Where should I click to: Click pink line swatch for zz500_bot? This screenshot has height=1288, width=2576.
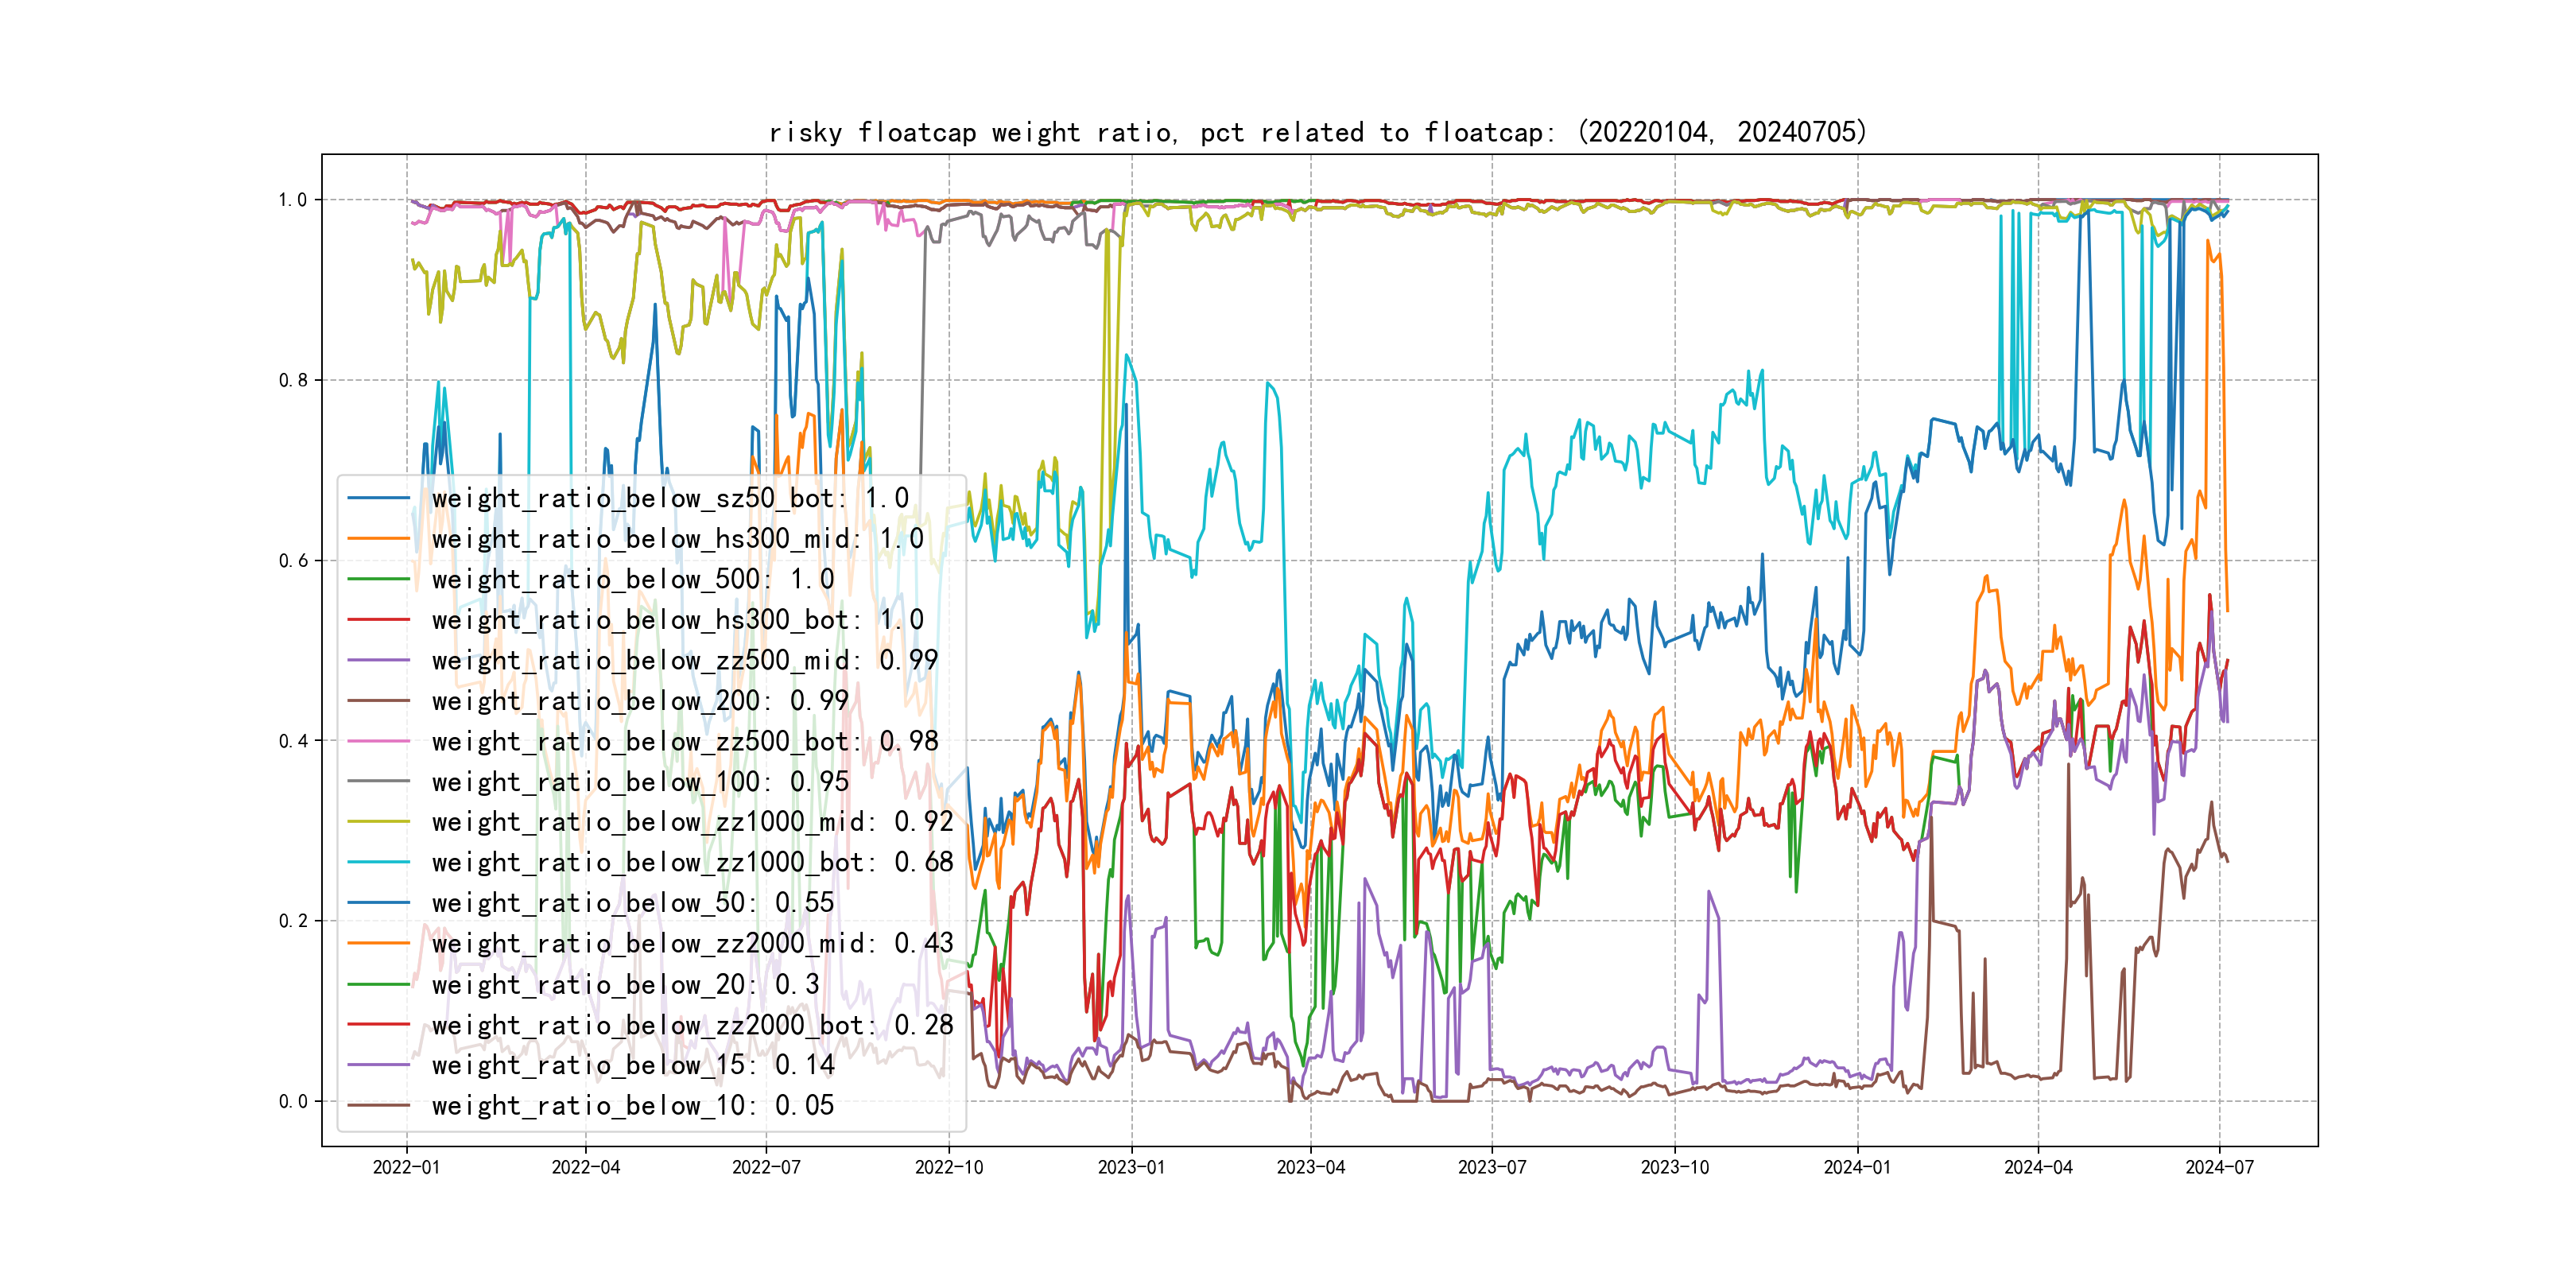click(x=378, y=741)
